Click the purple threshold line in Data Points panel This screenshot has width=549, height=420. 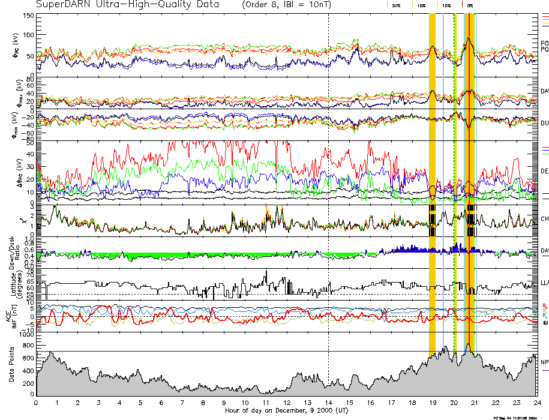point(287,352)
